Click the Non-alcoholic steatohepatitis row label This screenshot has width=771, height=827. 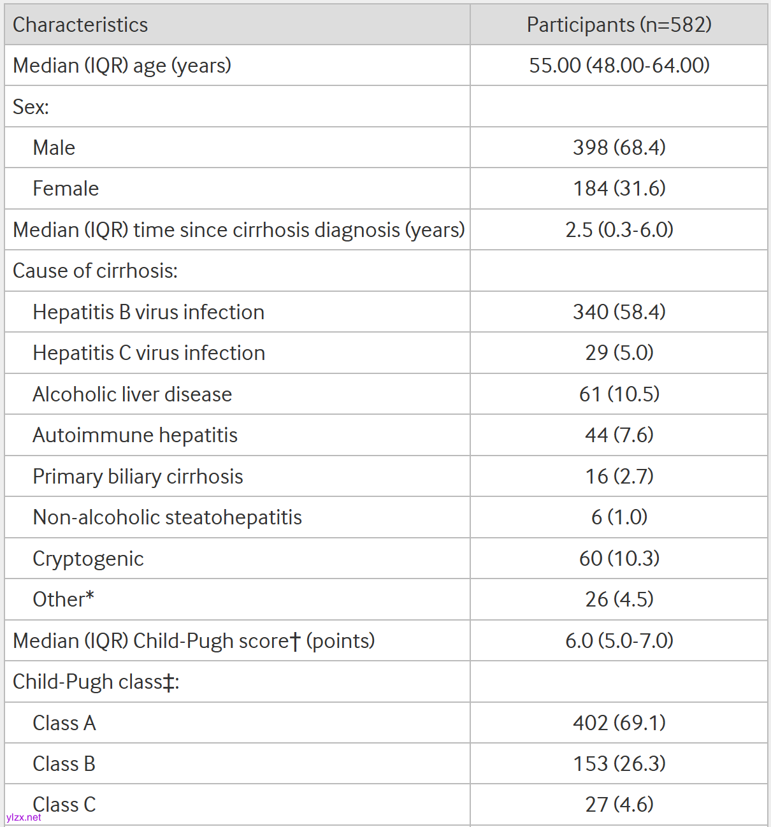[x=168, y=517]
